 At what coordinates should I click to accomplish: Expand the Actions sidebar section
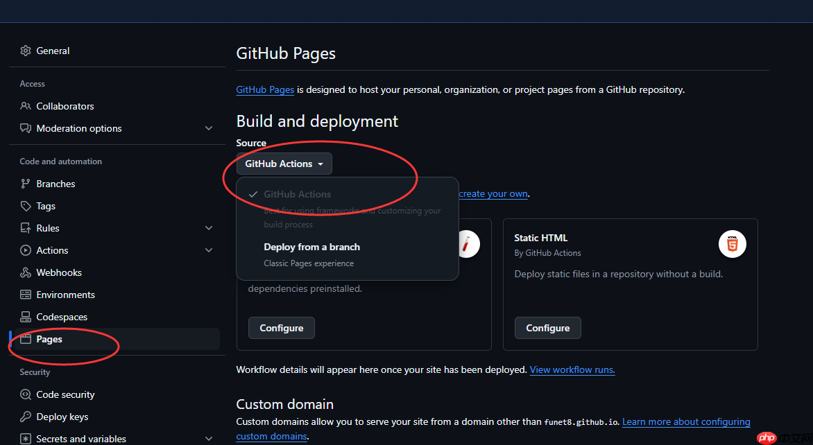coord(209,250)
